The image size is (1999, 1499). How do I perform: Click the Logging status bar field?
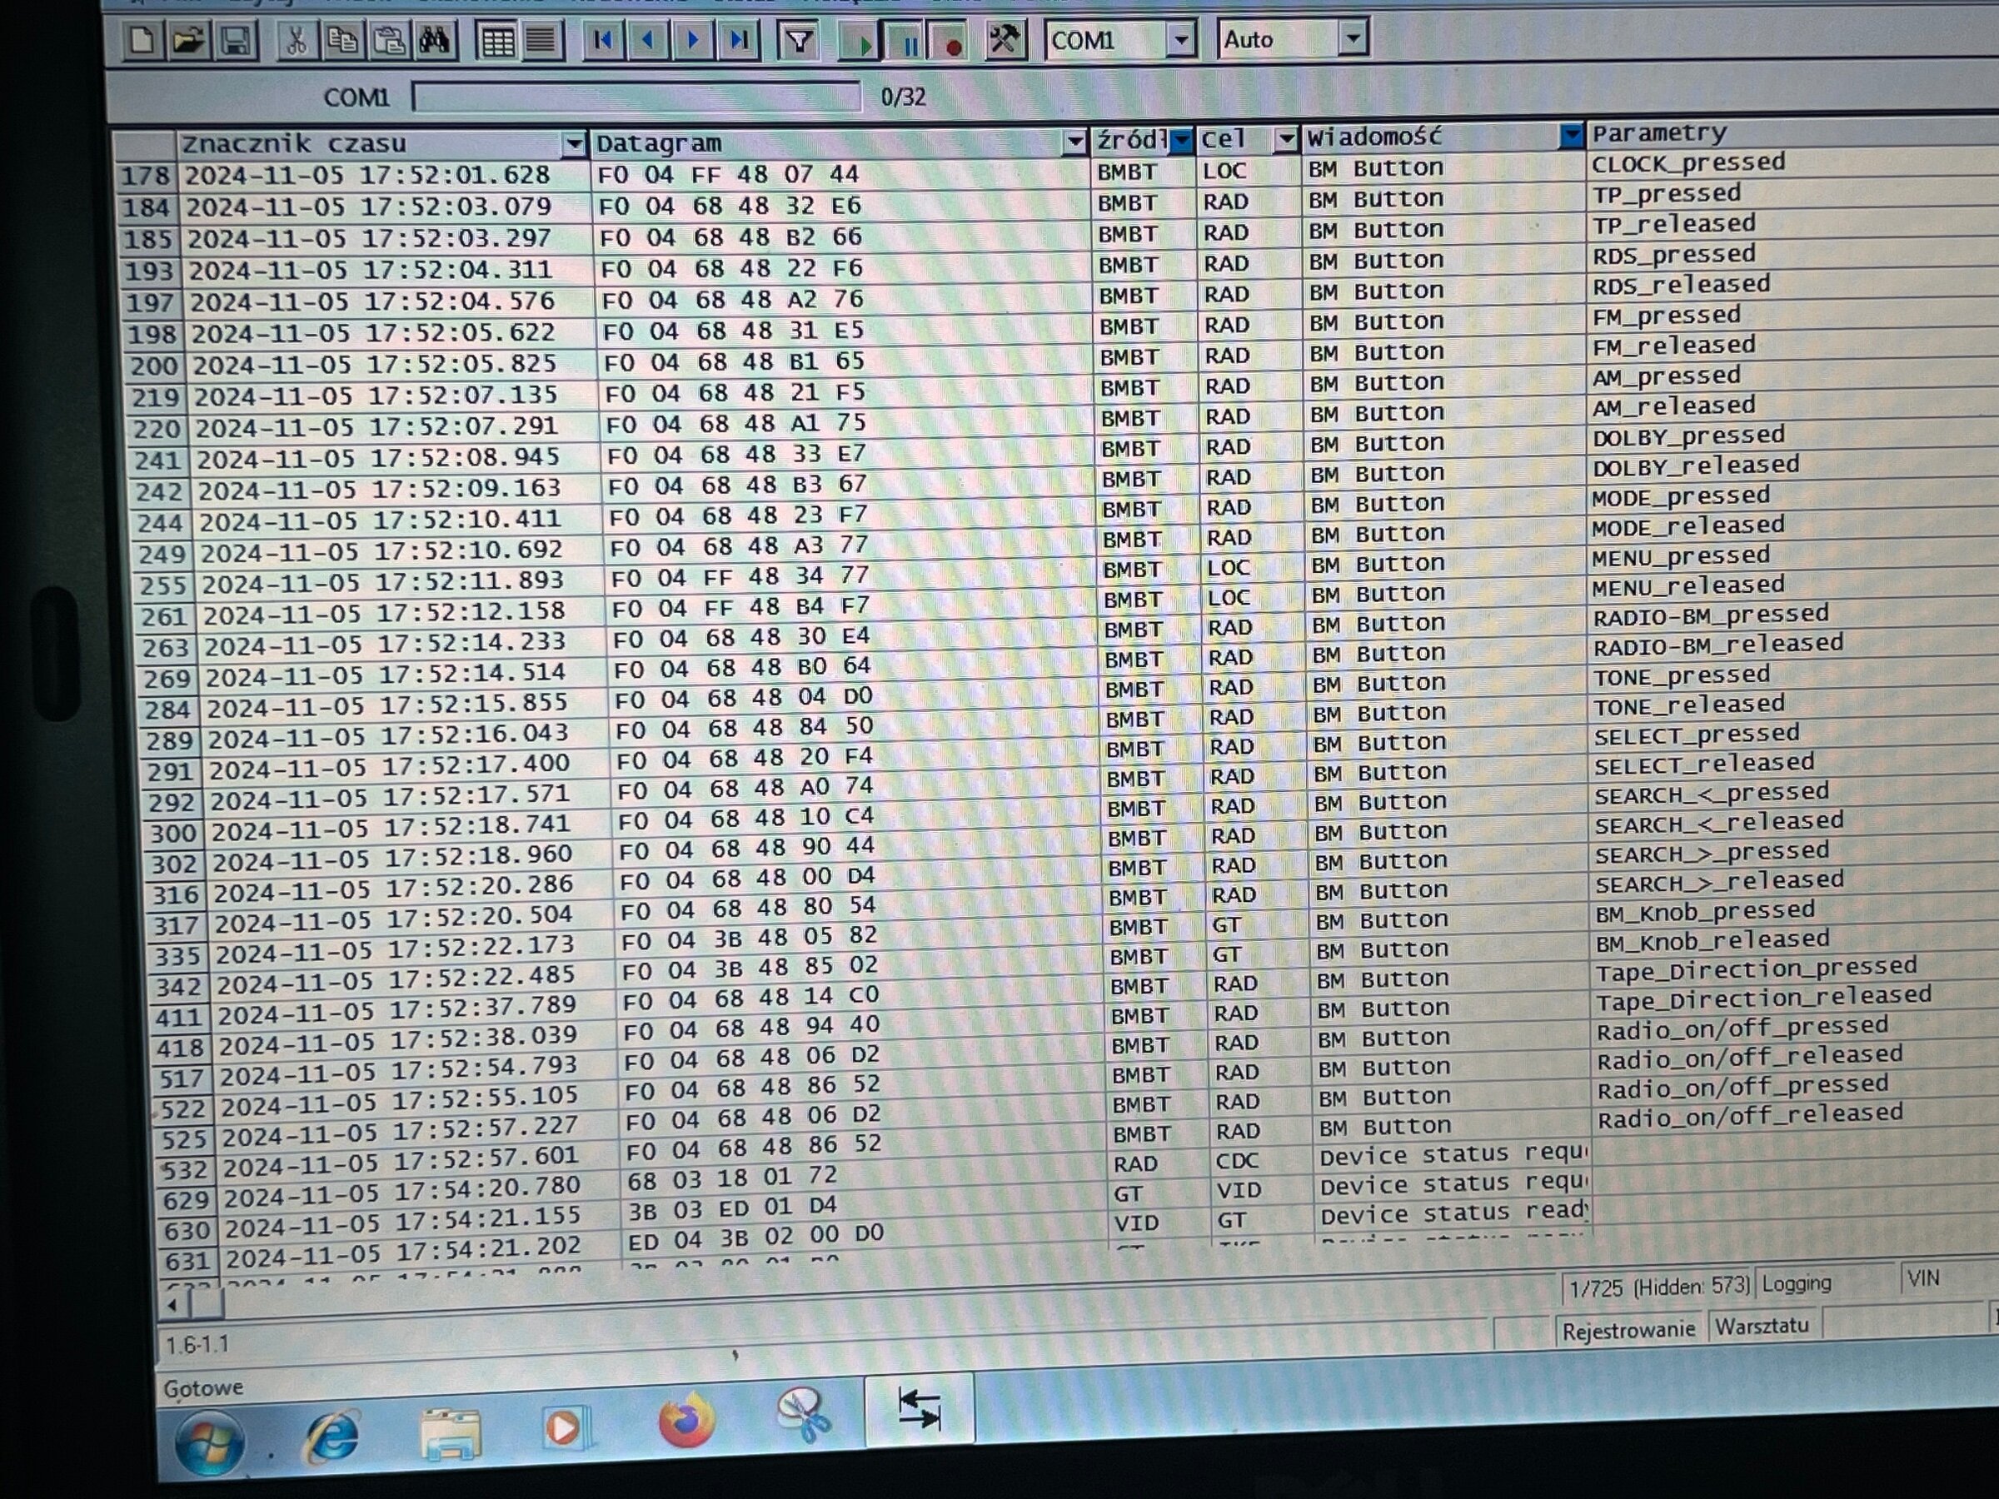pos(1827,1284)
